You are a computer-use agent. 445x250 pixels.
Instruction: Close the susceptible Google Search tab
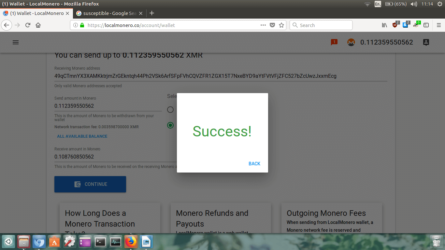(141, 13)
